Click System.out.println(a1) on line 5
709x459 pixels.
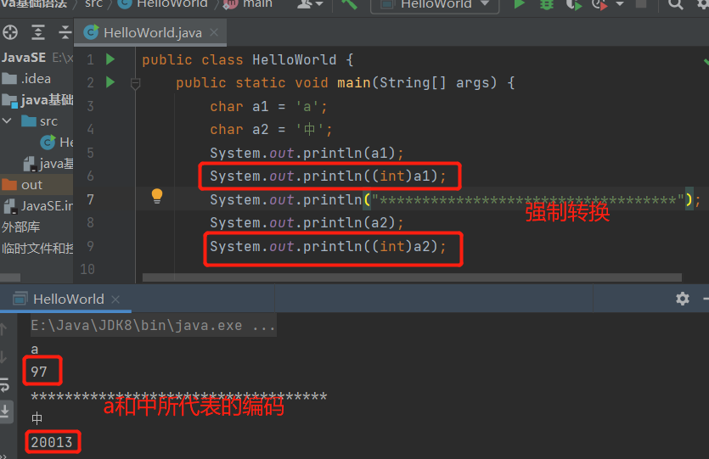307,154
